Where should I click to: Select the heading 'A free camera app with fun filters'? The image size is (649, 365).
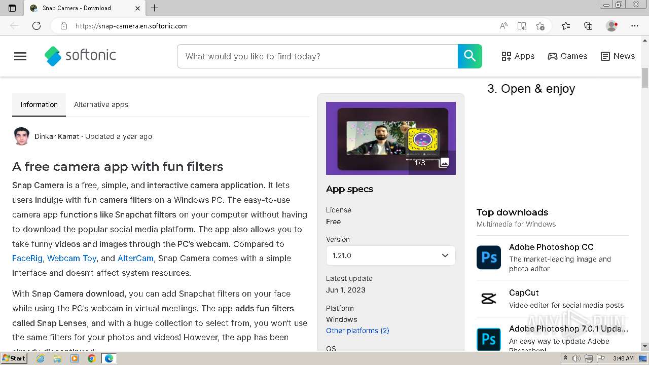(118, 167)
